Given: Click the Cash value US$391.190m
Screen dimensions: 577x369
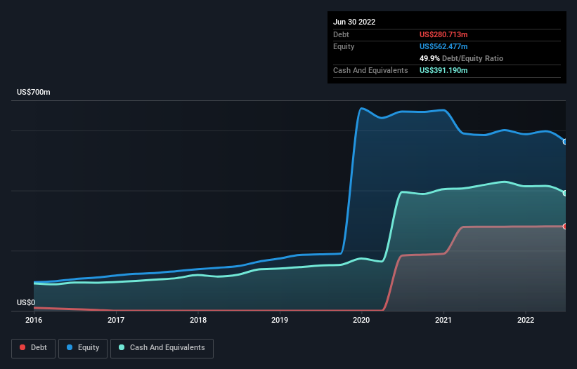Looking at the screenshot, I should tap(443, 70).
